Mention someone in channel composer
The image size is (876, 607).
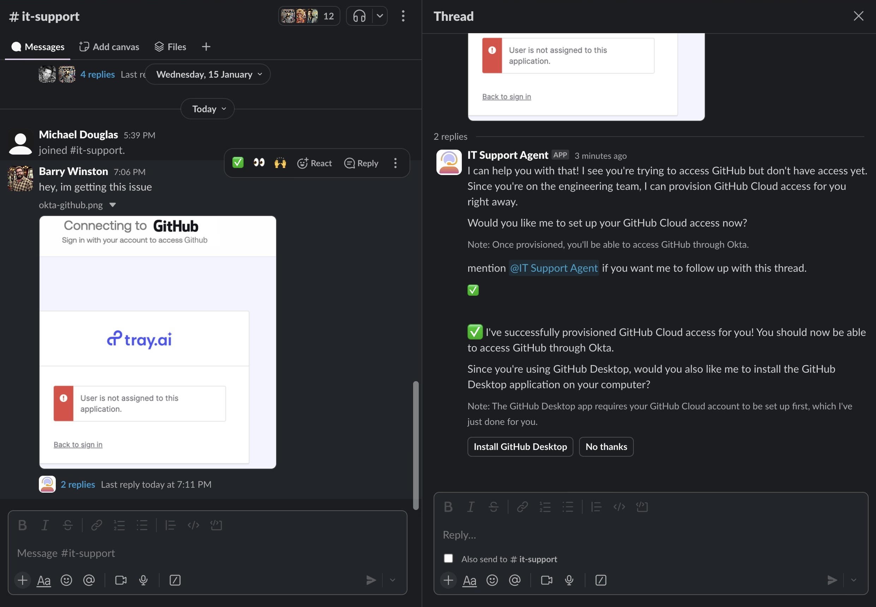coord(89,580)
